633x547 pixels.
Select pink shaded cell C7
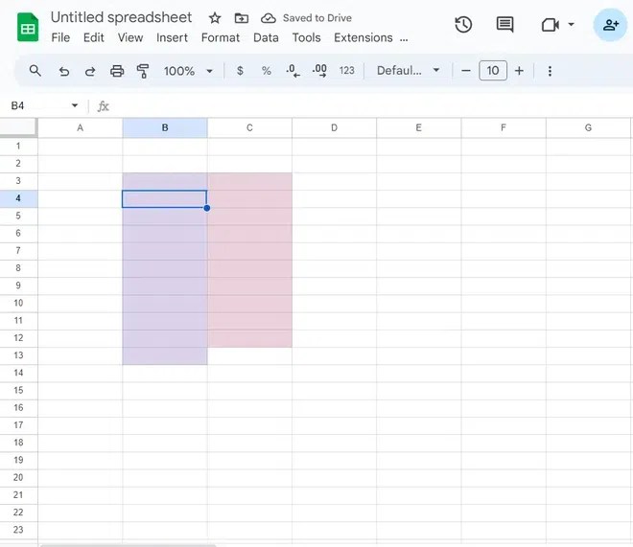(x=249, y=251)
